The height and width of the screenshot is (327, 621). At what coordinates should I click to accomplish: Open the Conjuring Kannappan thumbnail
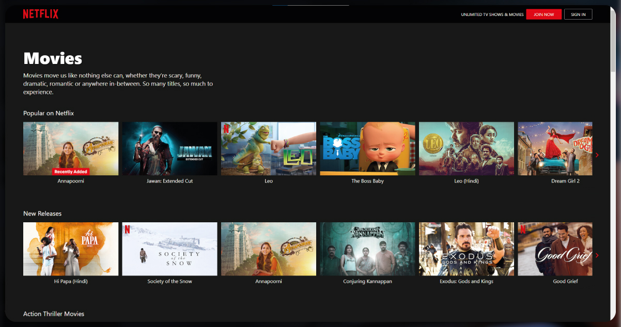367,249
